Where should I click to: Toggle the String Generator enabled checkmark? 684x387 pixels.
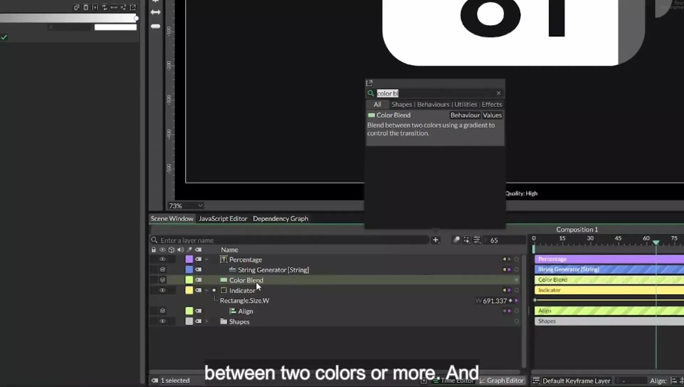point(162,270)
